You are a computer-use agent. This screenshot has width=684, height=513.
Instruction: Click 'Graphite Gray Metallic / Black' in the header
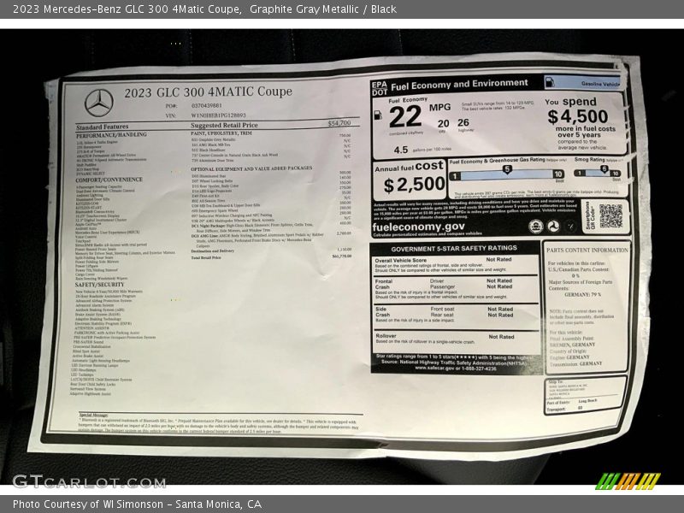pyautogui.click(x=323, y=9)
